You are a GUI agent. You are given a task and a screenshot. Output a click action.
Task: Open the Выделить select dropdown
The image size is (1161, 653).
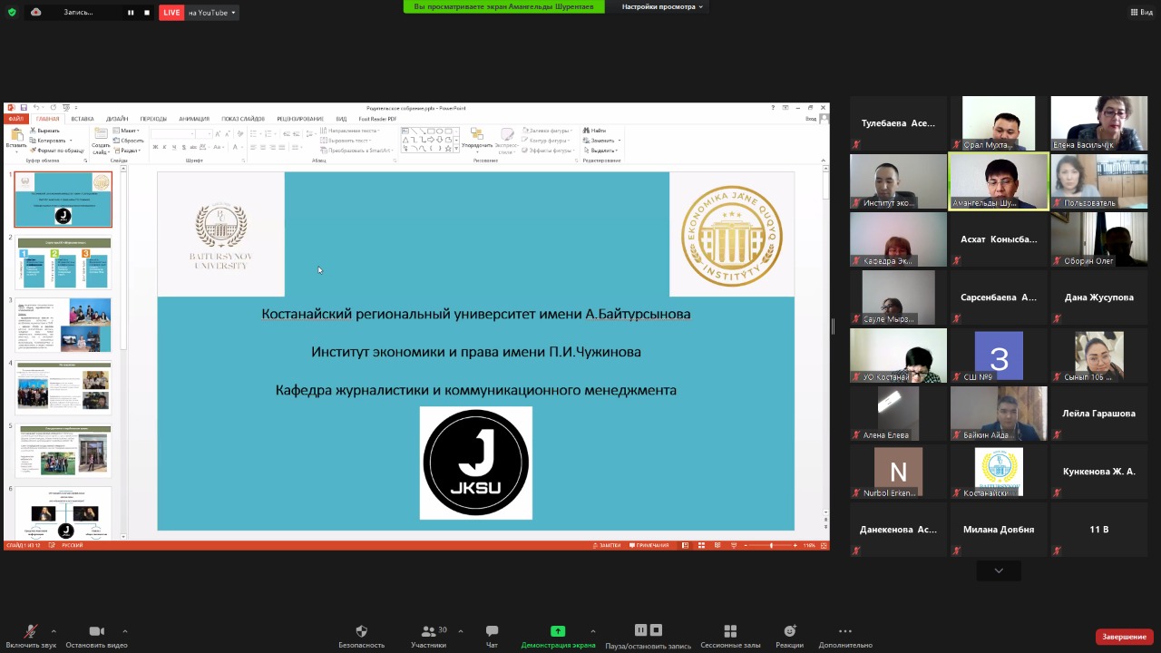[601, 151]
